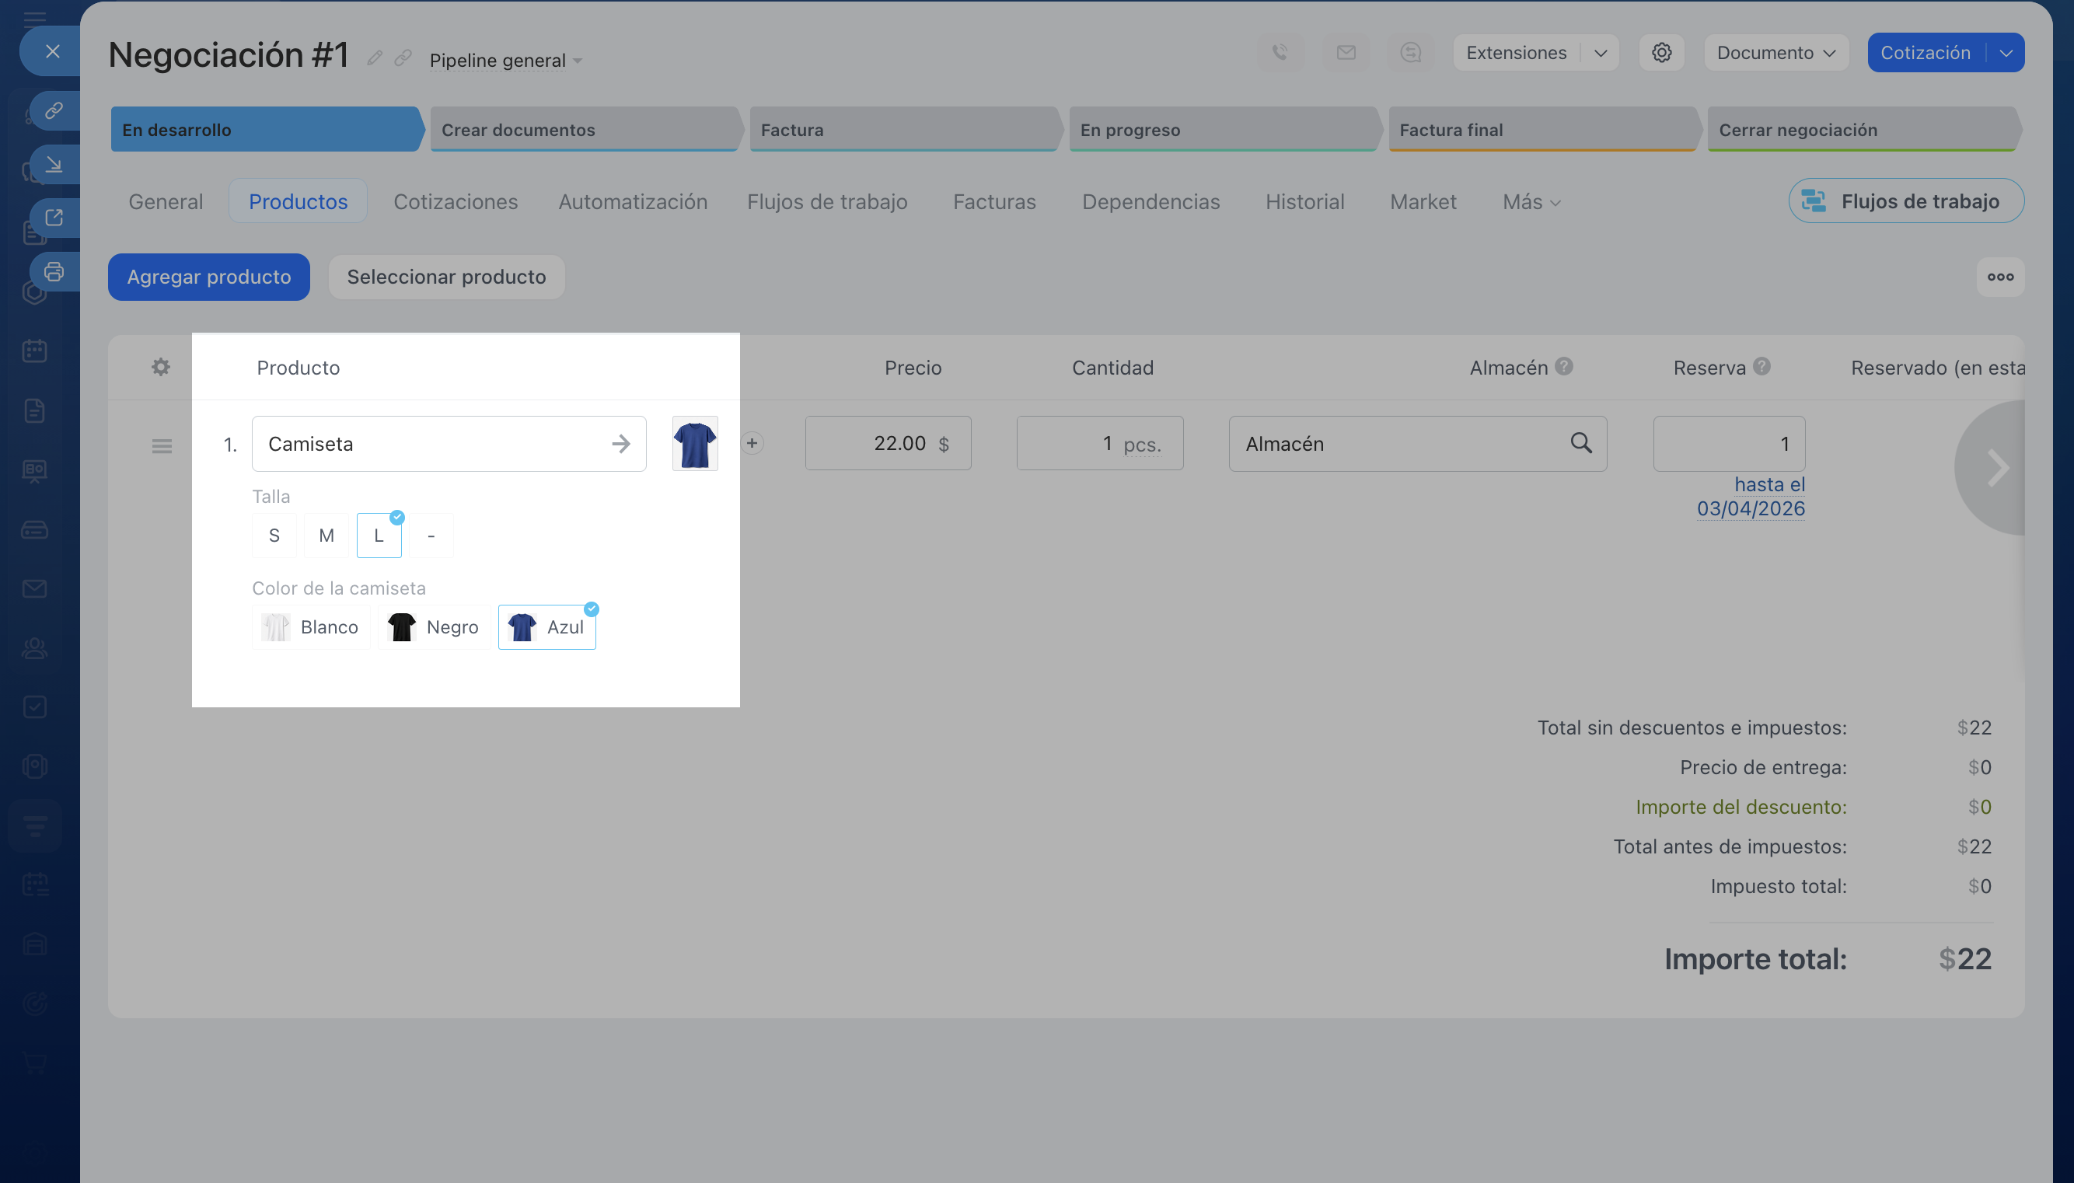Pick the Blanco color swatch
2074x1183 pixels.
pos(310,627)
